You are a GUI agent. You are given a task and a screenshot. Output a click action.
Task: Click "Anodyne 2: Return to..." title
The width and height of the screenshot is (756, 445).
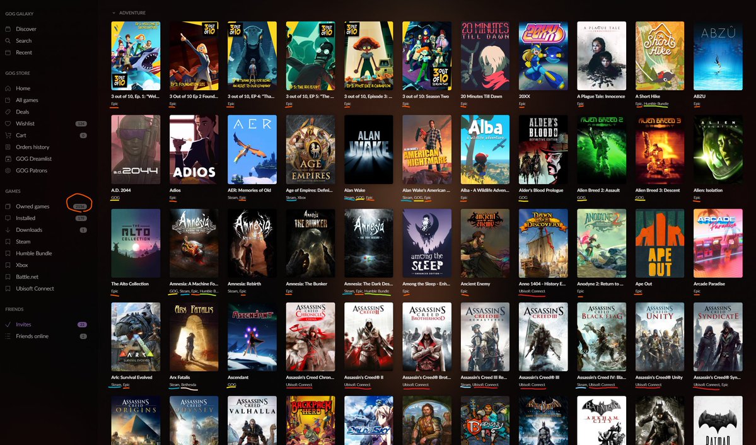coord(600,284)
